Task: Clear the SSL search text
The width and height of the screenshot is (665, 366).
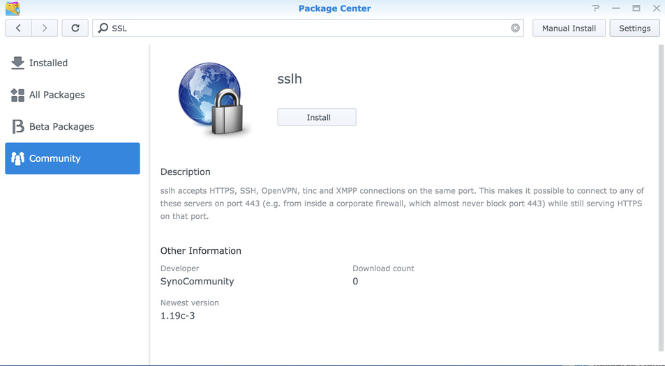Action: click(x=515, y=28)
